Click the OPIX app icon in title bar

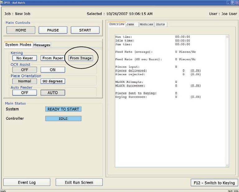[2, 2]
